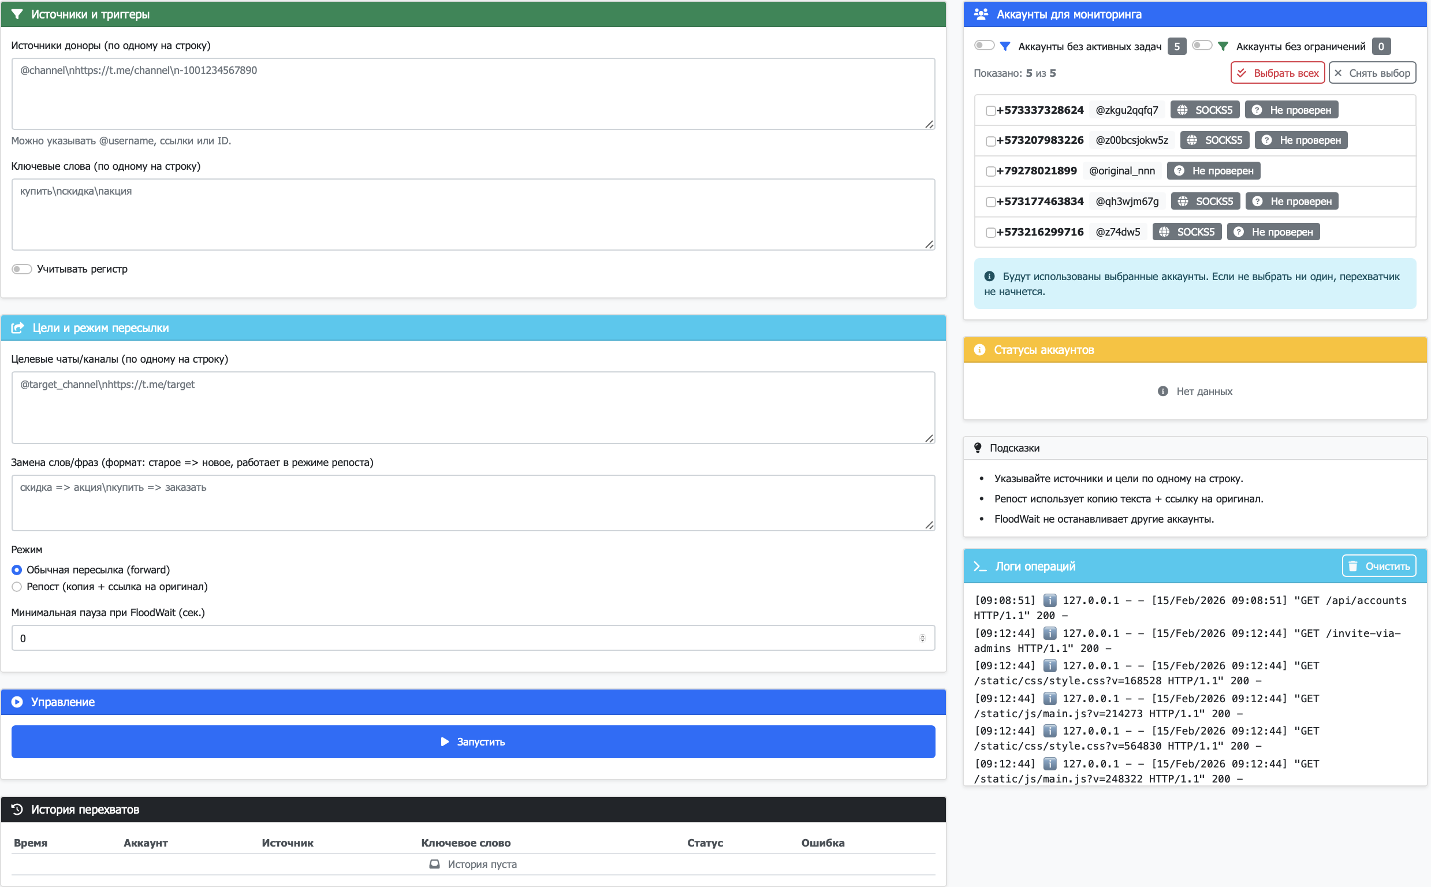Click the Выбрать всех button
Screen dimensions: 1431x887
pyautogui.click(x=1277, y=73)
